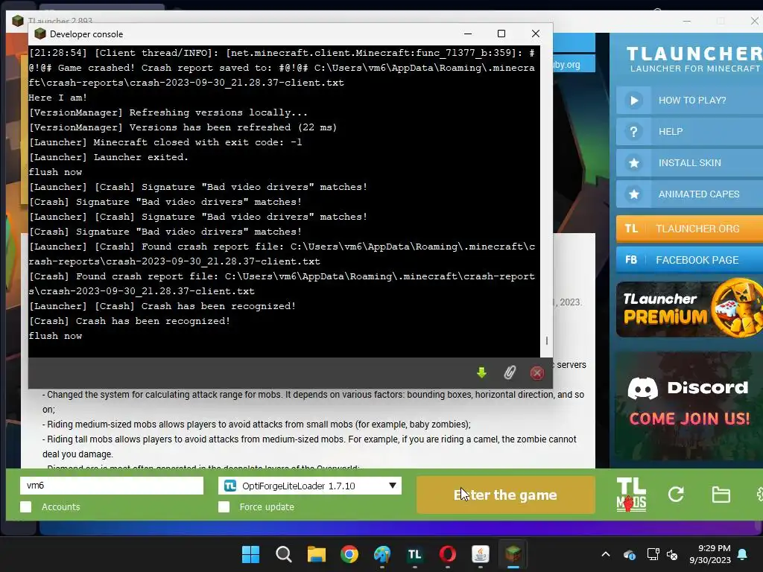
Task: Open taskbar Search
Action: pyautogui.click(x=283, y=554)
